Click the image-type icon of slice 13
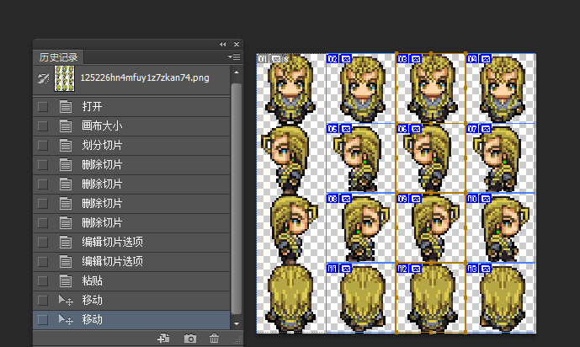 click(x=486, y=269)
